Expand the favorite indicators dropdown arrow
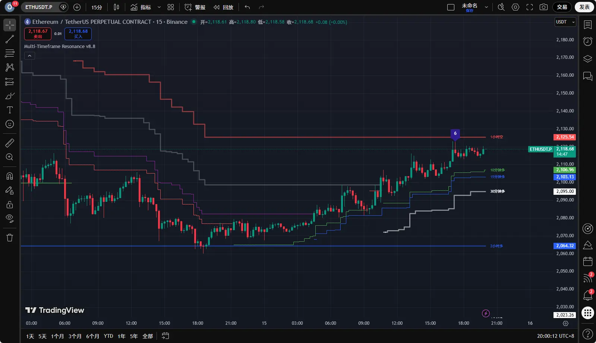 click(x=159, y=7)
